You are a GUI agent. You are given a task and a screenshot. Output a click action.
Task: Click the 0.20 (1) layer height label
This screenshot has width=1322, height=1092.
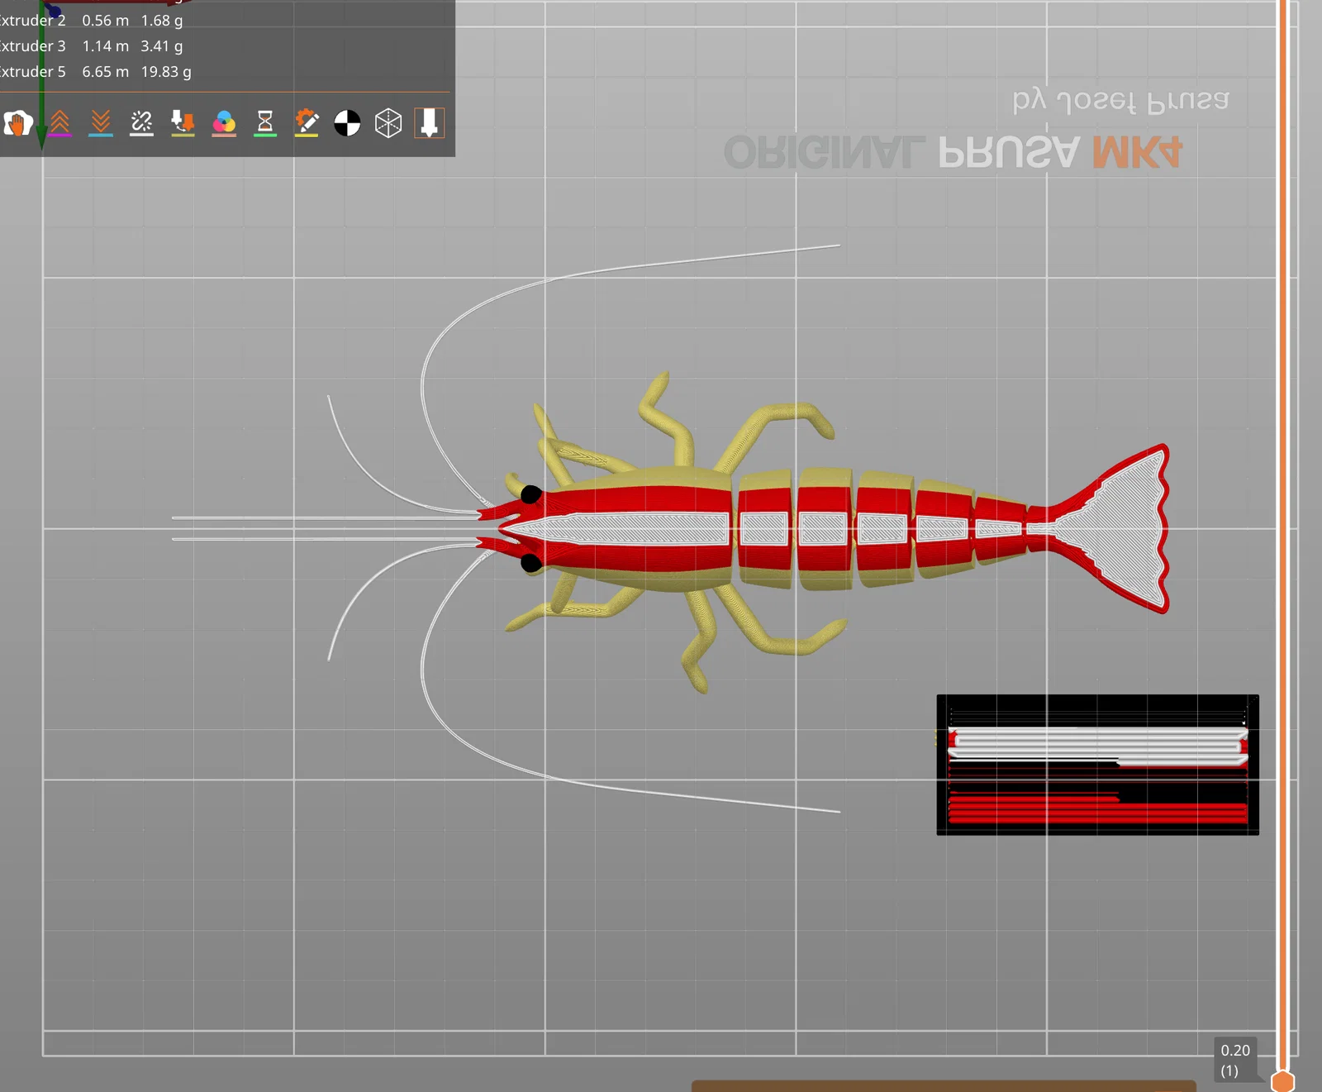1235,1060
